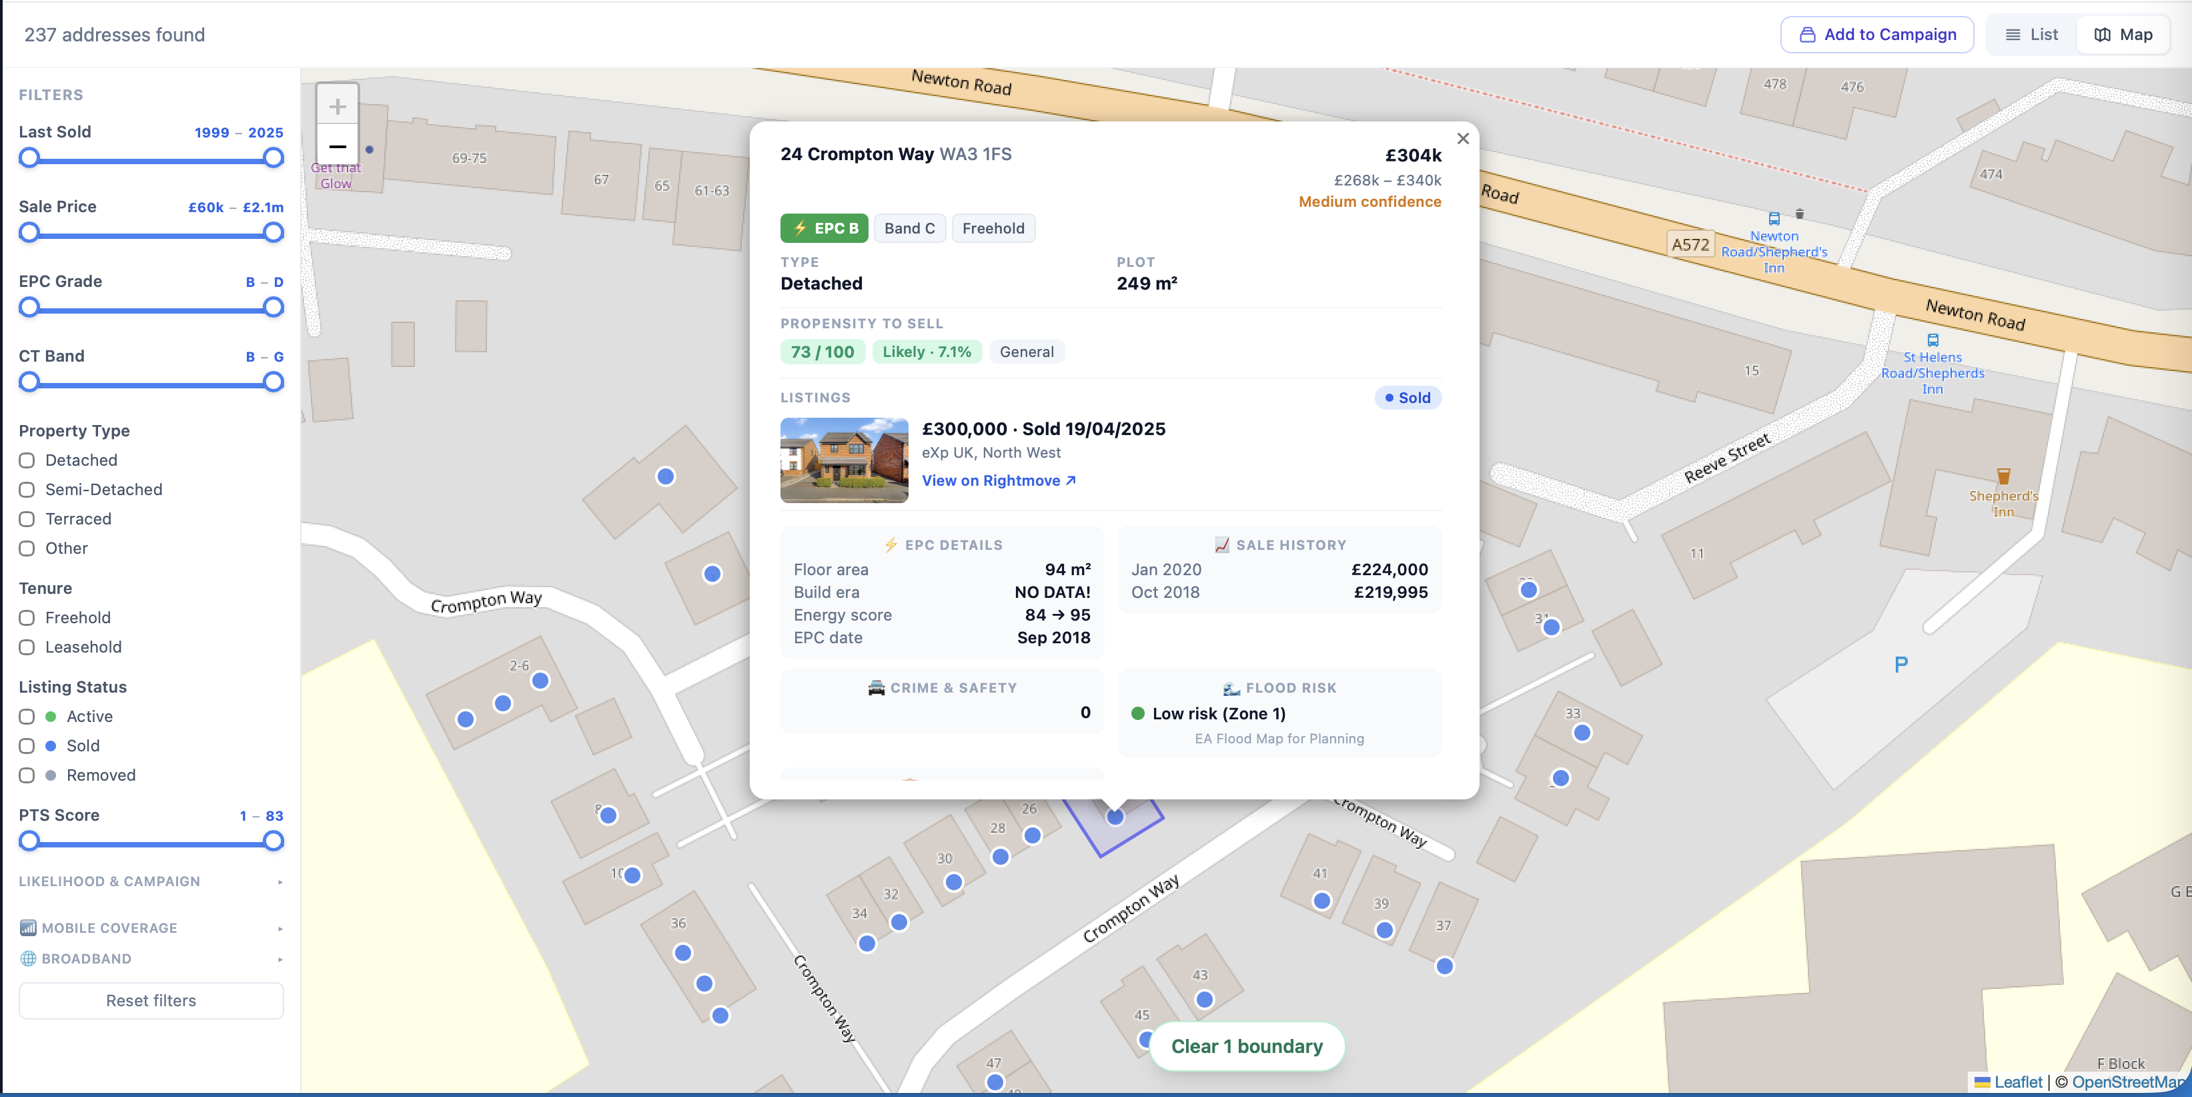The width and height of the screenshot is (2192, 1097).
Task: Open the OpenStreetMap attribution link
Action: click(x=2129, y=1082)
